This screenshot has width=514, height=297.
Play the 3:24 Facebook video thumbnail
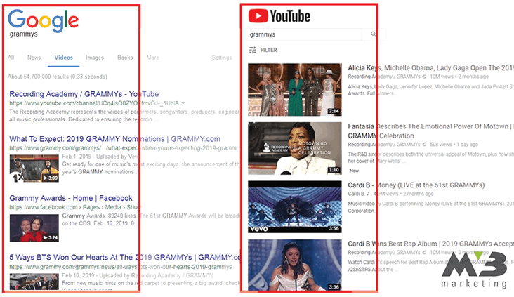coord(34,227)
